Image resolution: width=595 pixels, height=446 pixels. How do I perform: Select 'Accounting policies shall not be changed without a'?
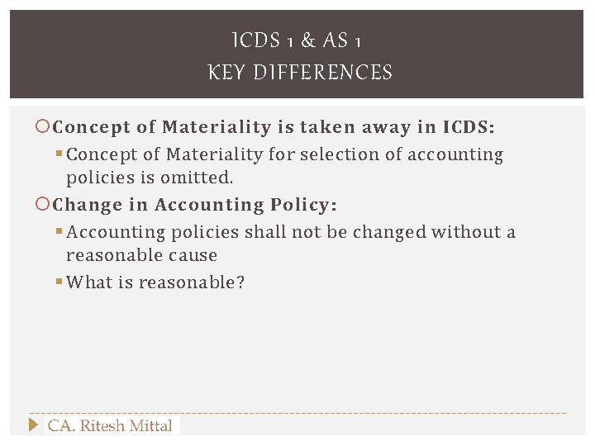tap(291, 232)
